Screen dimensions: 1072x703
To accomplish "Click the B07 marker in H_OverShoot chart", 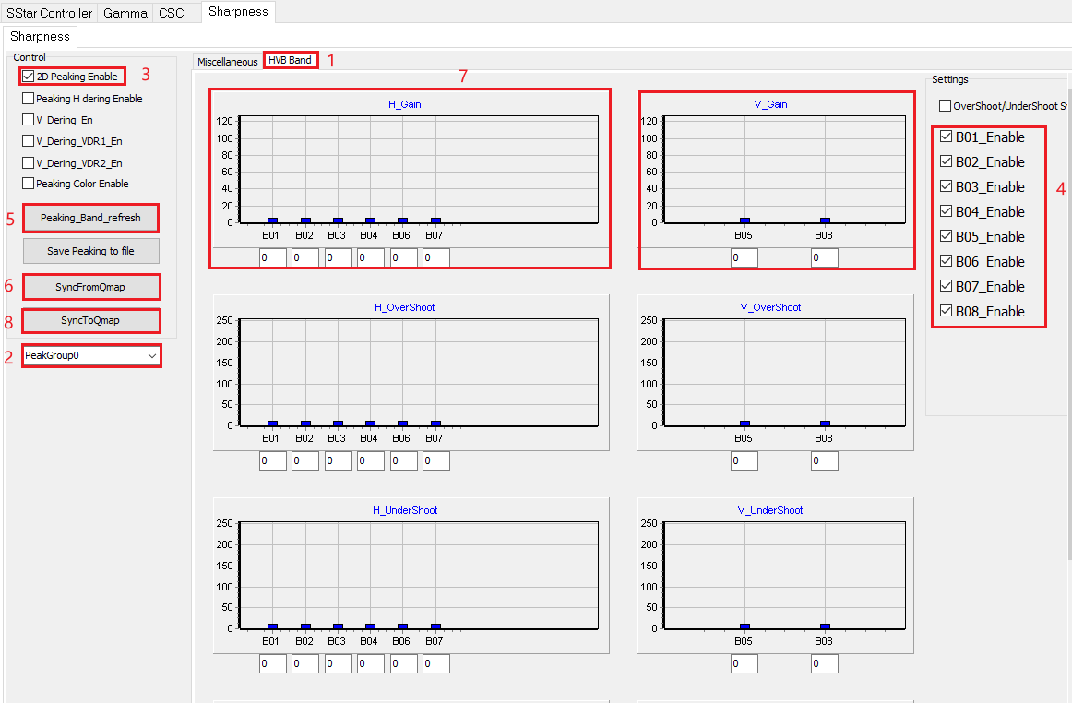I will tap(436, 424).
